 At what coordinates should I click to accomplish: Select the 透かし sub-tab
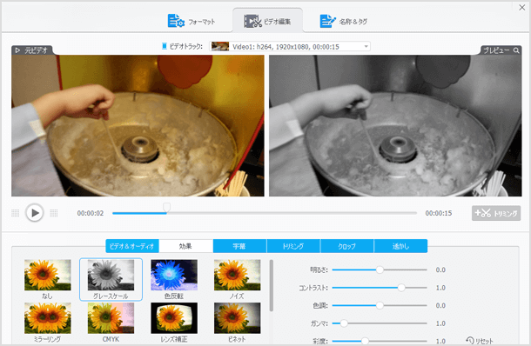click(400, 246)
